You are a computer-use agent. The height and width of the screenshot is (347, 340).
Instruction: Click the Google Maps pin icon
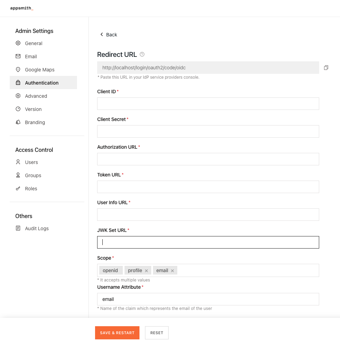pos(18,70)
